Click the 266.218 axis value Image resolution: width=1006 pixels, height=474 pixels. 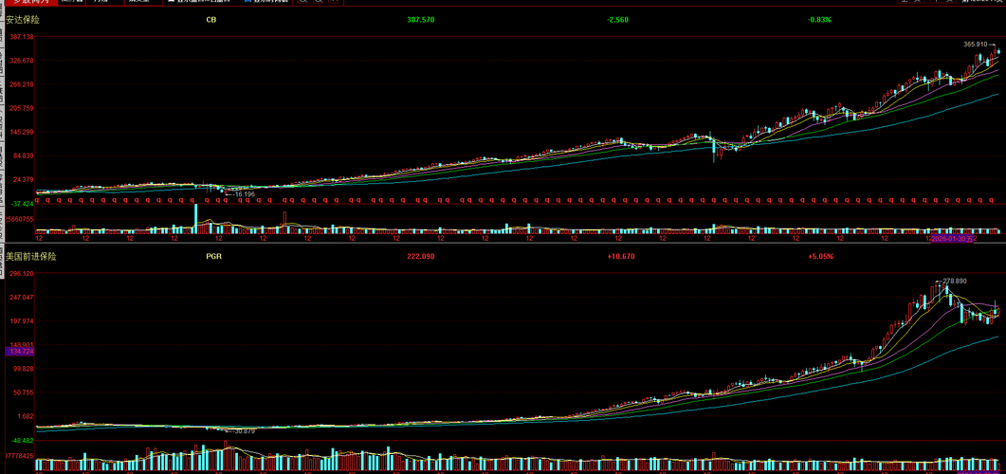click(21, 84)
